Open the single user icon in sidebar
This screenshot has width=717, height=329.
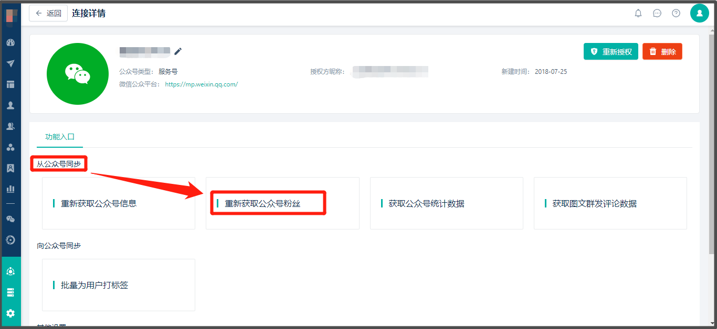(x=10, y=105)
